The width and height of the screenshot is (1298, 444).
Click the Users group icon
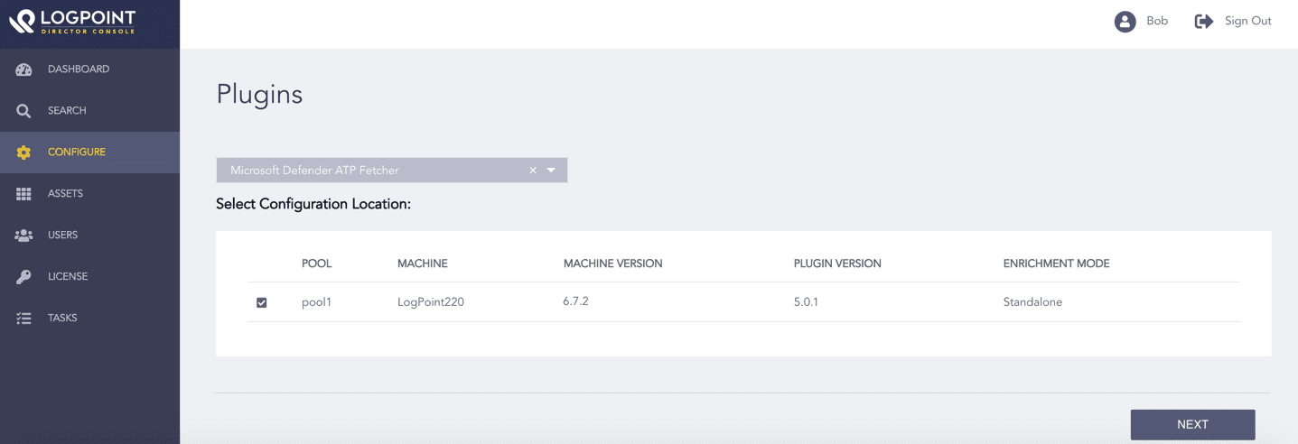[x=24, y=236]
